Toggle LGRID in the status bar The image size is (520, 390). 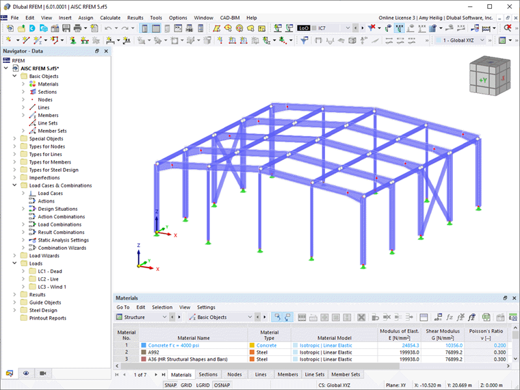tap(203, 385)
